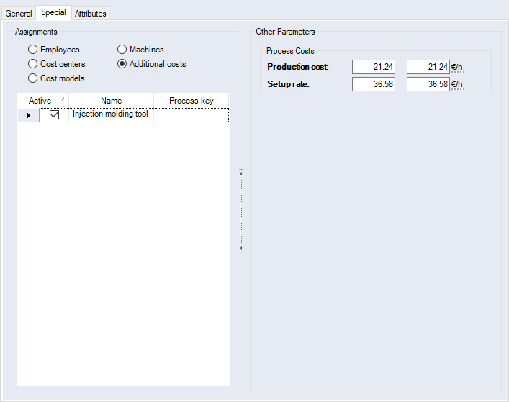This screenshot has height=402, width=509.
Task: Click the upper splitter collapse arrow
Action: click(241, 173)
